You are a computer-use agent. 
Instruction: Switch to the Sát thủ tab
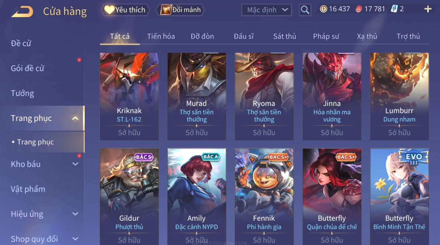(285, 37)
